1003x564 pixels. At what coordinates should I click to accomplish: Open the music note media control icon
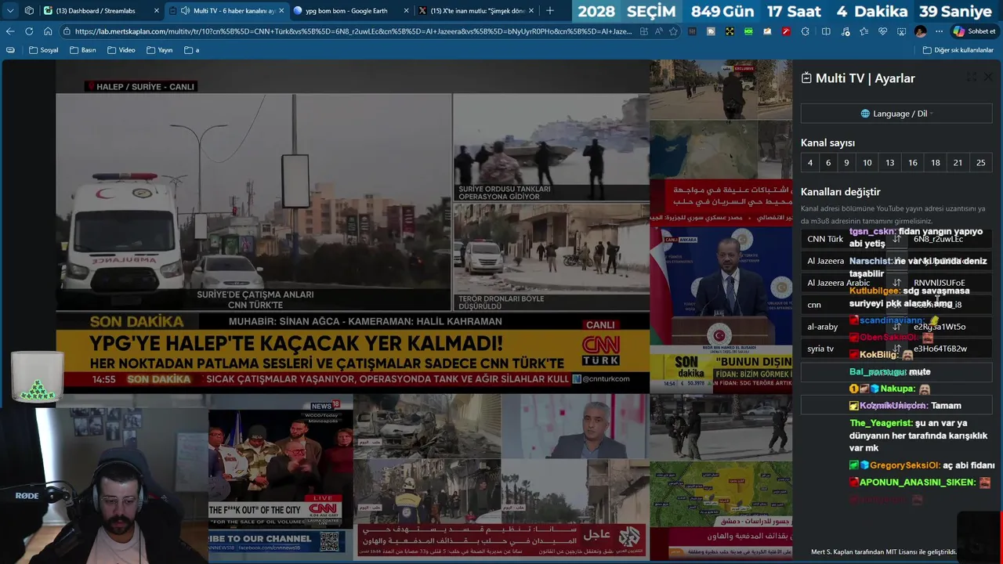(x=845, y=31)
